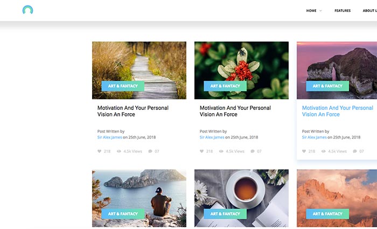Expand the Home menu dropdown arrow
The height and width of the screenshot is (229, 377).
pyautogui.click(x=320, y=11)
